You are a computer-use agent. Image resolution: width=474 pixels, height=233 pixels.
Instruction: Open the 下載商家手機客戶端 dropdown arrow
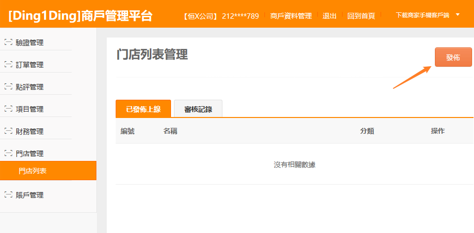[457, 15]
